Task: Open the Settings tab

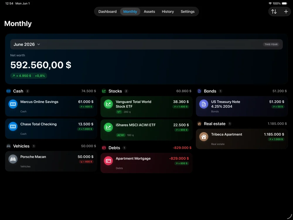Action: click(x=188, y=12)
